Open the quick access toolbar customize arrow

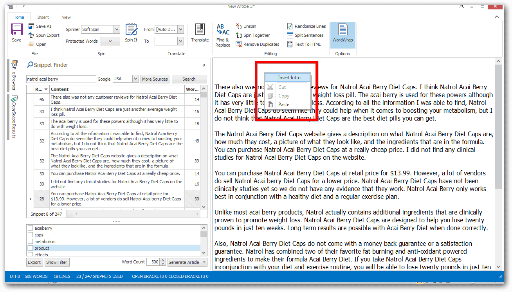point(23,6)
